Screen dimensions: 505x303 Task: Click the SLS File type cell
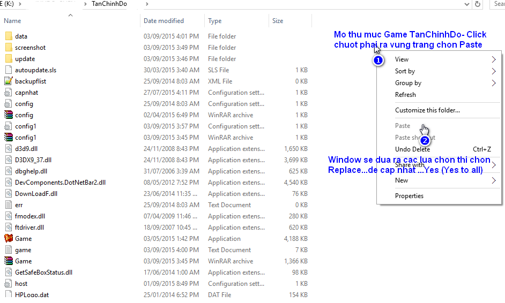(218, 70)
